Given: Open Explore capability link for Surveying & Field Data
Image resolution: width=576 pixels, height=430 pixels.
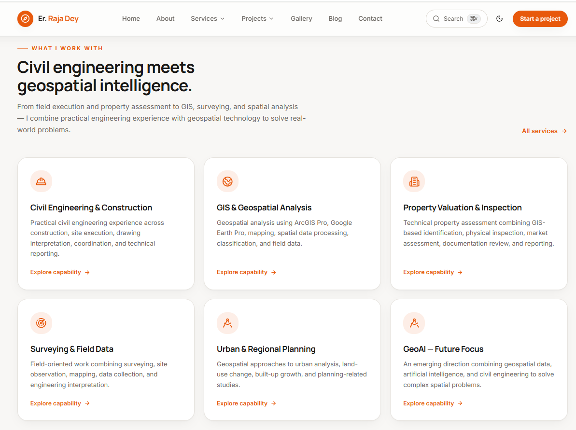Looking at the screenshot, I should click(60, 403).
